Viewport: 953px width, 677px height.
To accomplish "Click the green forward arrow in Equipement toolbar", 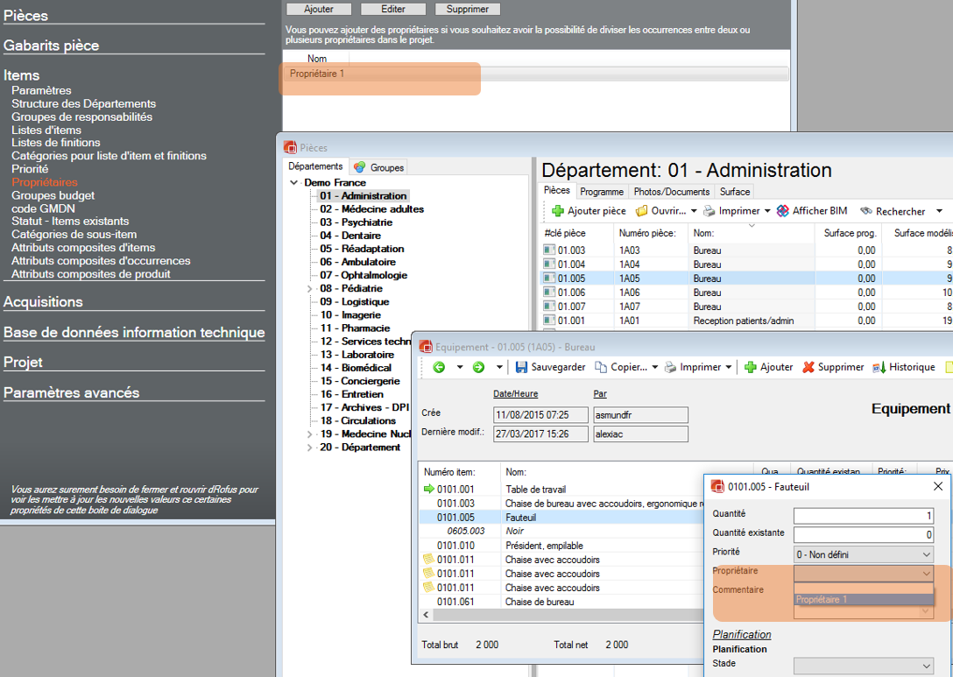I will coord(478,368).
